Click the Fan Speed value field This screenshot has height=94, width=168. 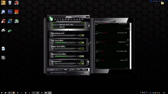click(82, 63)
